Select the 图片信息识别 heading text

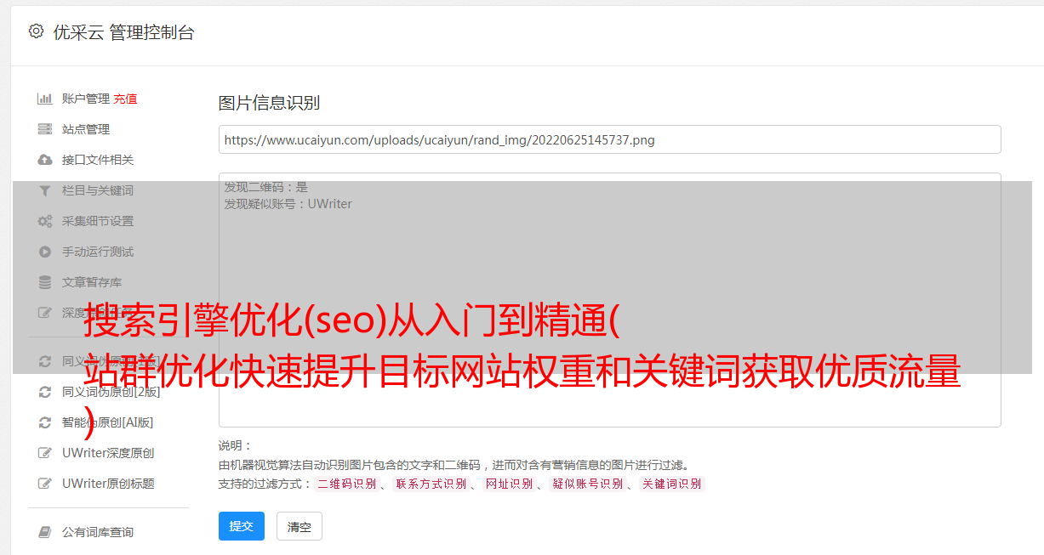[x=269, y=103]
